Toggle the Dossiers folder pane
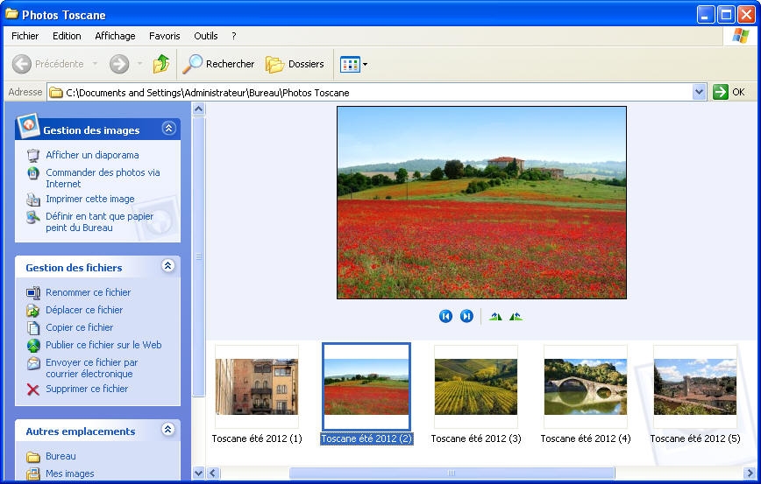Viewport: 761px width, 484px height. pyautogui.click(x=295, y=64)
